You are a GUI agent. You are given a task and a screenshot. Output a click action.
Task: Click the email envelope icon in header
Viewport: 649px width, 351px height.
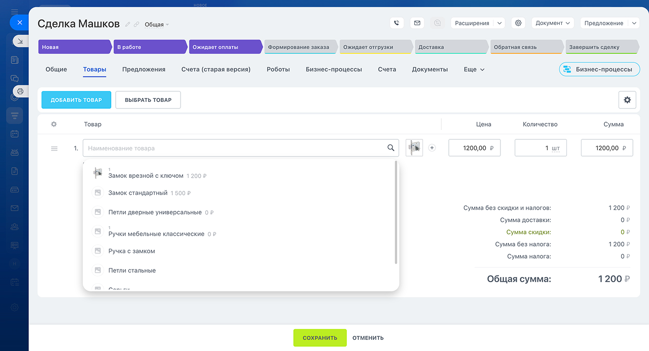[417, 23]
